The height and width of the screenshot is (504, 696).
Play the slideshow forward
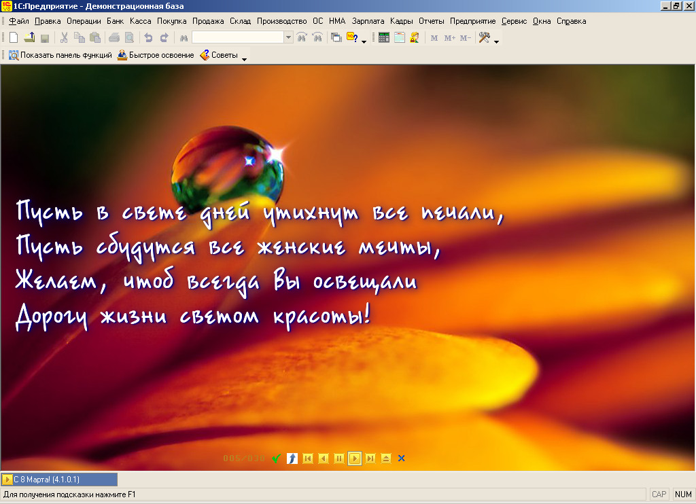(355, 458)
